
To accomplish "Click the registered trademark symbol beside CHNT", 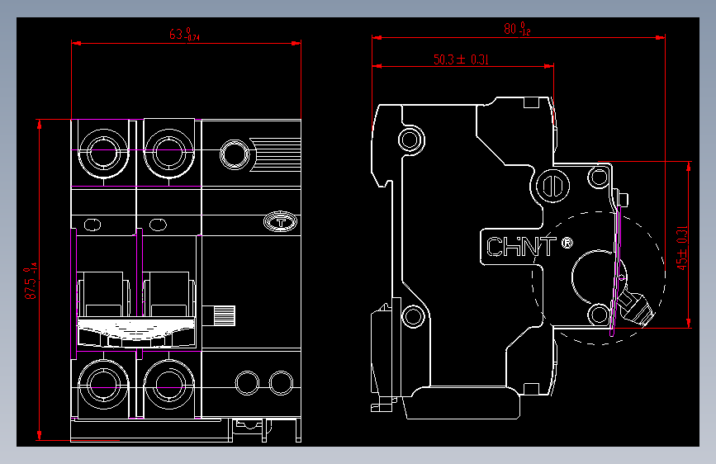I will 567,243.
